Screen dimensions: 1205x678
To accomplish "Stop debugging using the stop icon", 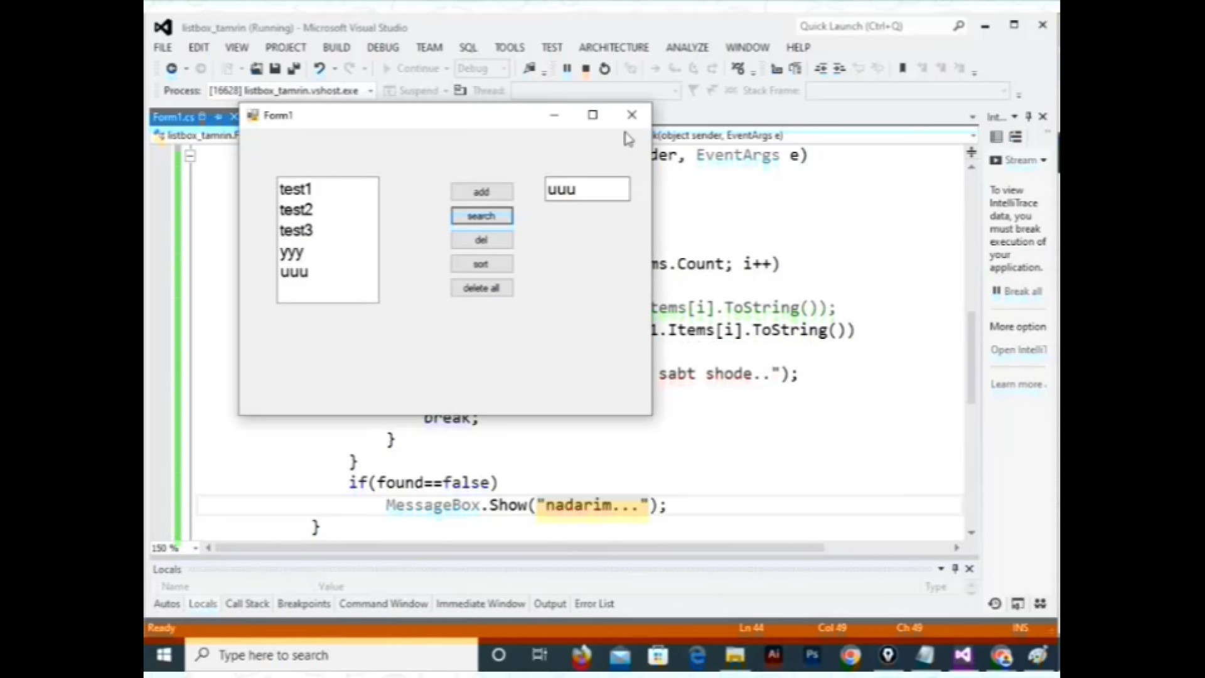I will coord(586,69).
